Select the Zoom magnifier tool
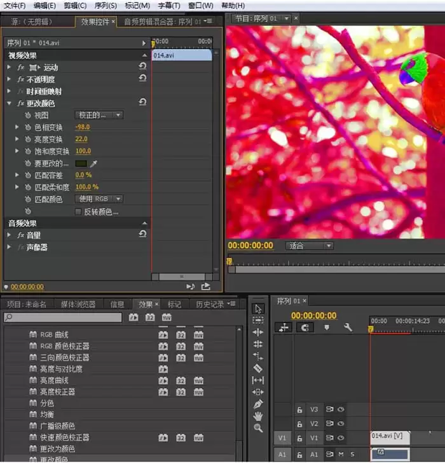The height and width of the screenshot is (463, 445). point(257,428)
